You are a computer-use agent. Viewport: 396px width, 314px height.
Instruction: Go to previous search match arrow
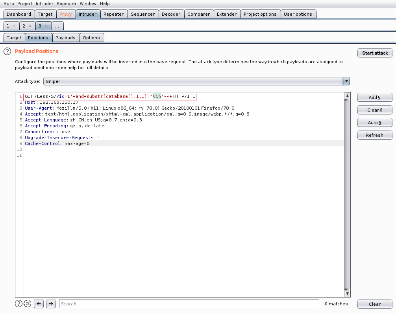click(39, 303)
